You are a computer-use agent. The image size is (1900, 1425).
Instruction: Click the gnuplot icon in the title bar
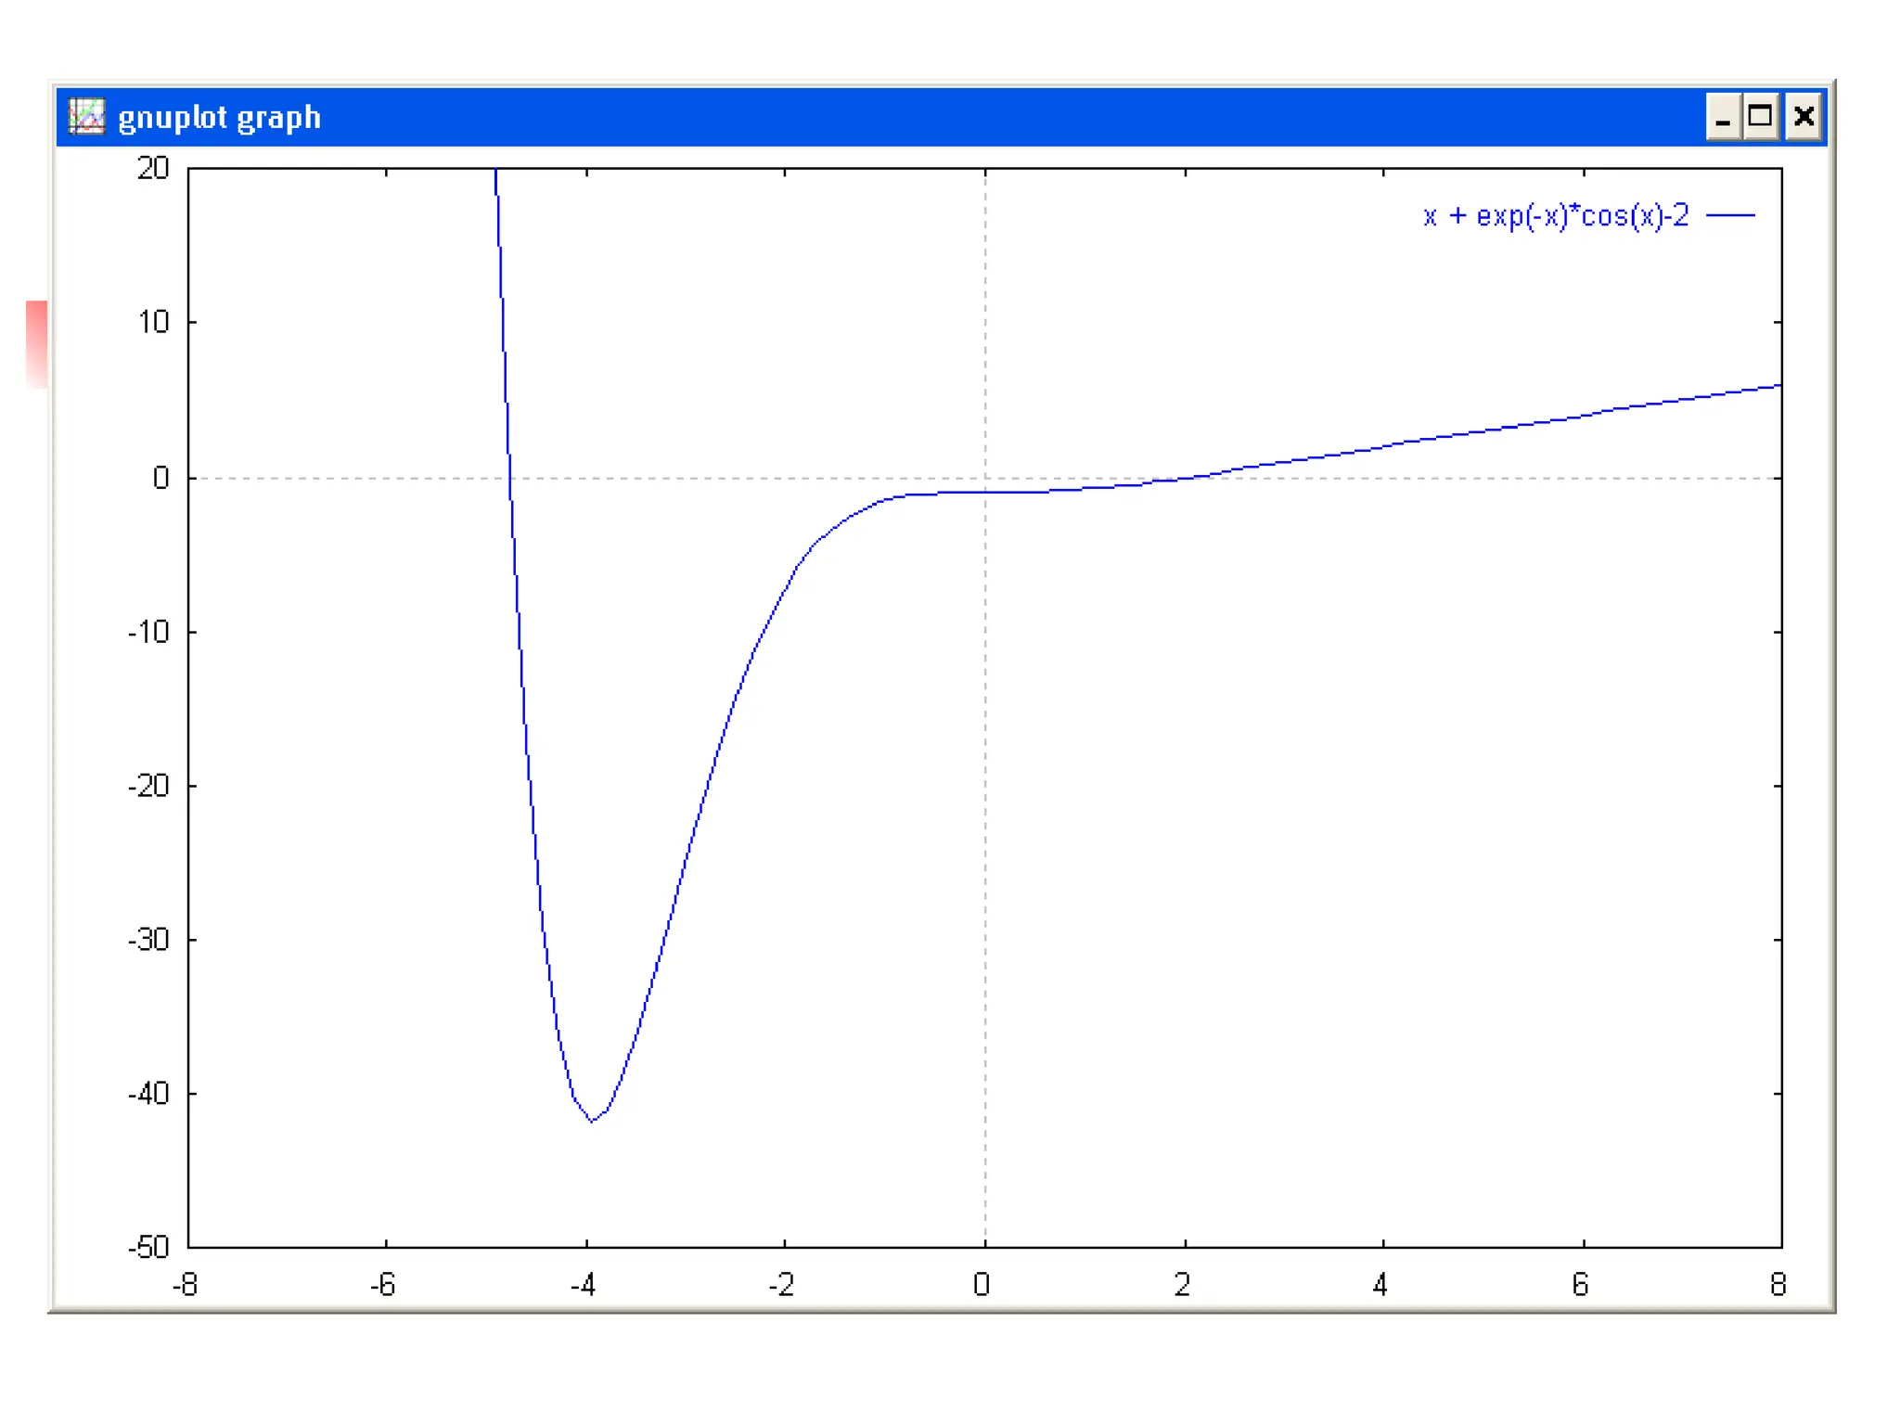(x=87, y=117)
